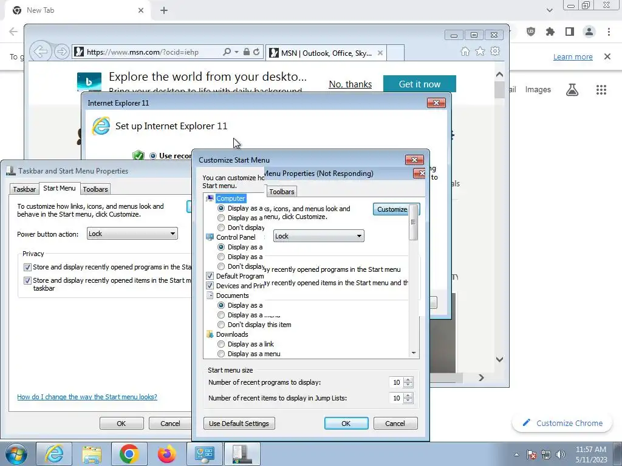Image resolution: width=622 pixels, height=466 pixels.
Task: Open the IE address bar search dropdown arrow
Action: (x=236, y=52)
